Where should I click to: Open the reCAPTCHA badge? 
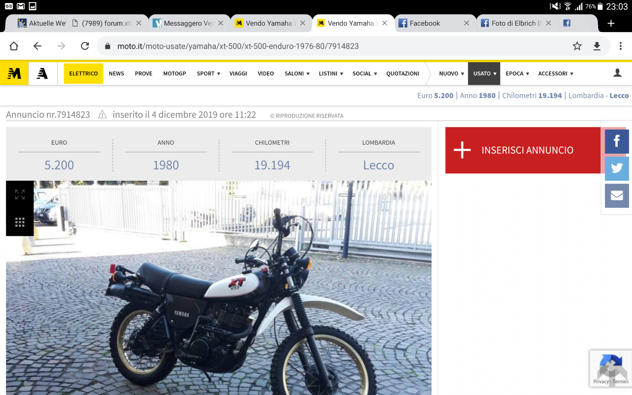point(611,368)
